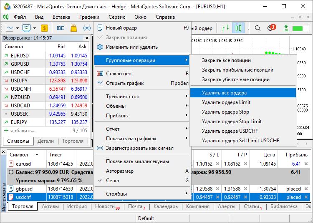The height and width of the screenshot is (223, 313).
Task: Open the Файл menu
Action: click(20, 17)
